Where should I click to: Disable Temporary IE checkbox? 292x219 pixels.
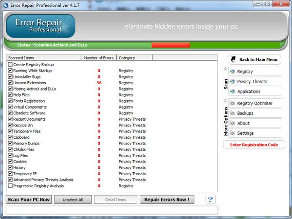[10, 174]
